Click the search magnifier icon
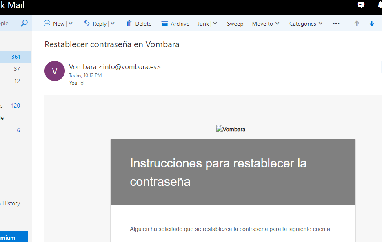Viewport: 382px width, 242px height. [x=24, y=23]
